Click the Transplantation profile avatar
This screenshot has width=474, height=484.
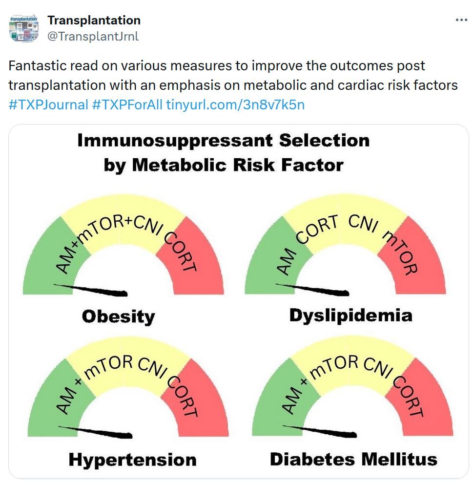click(24, 28)
